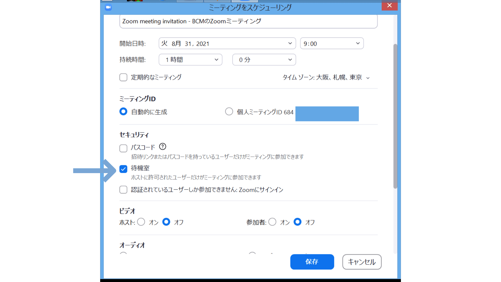
Task: Enable authenticated users only checkbox
Action: coord(123,190)
